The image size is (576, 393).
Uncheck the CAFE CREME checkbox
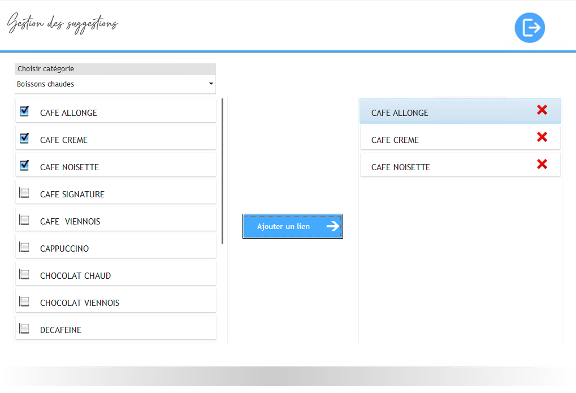pos(24,138)
